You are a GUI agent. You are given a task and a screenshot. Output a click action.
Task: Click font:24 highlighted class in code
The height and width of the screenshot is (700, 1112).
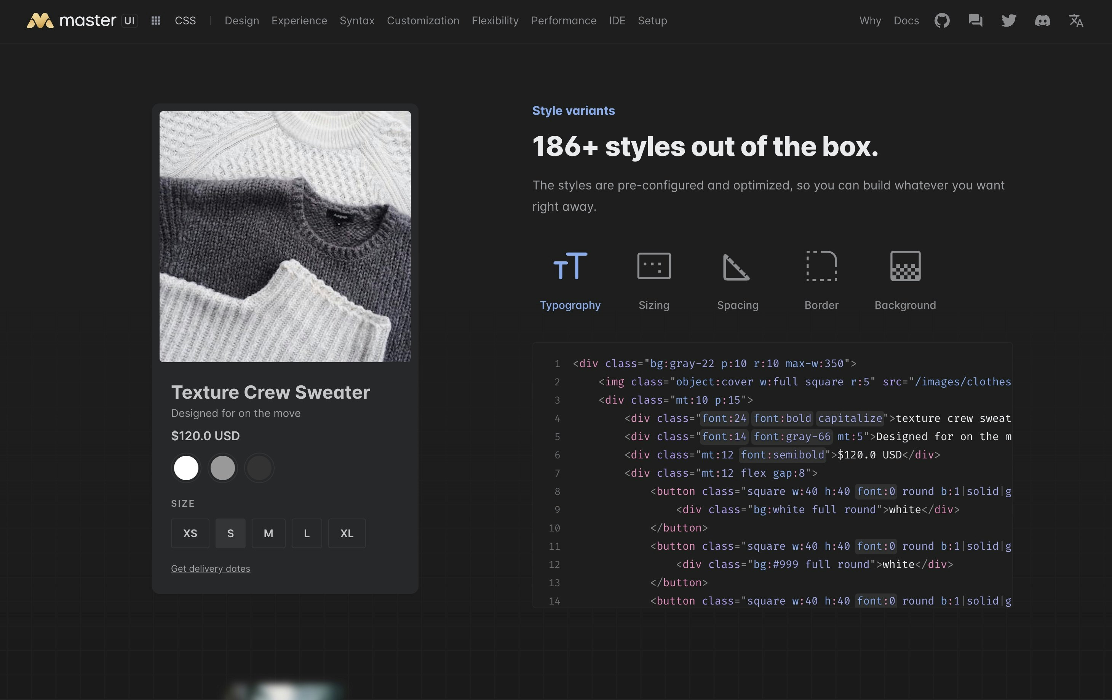[x=724, y=418]
